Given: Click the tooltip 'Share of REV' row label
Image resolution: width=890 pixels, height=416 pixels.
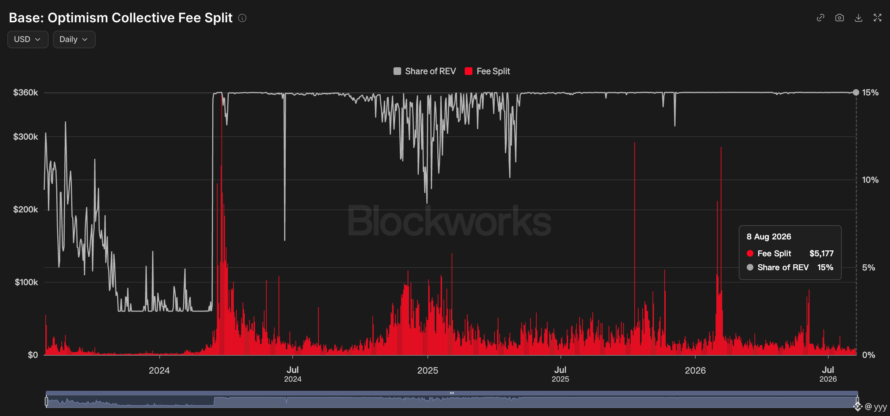Looking at the screenshot, I should 783,268.
